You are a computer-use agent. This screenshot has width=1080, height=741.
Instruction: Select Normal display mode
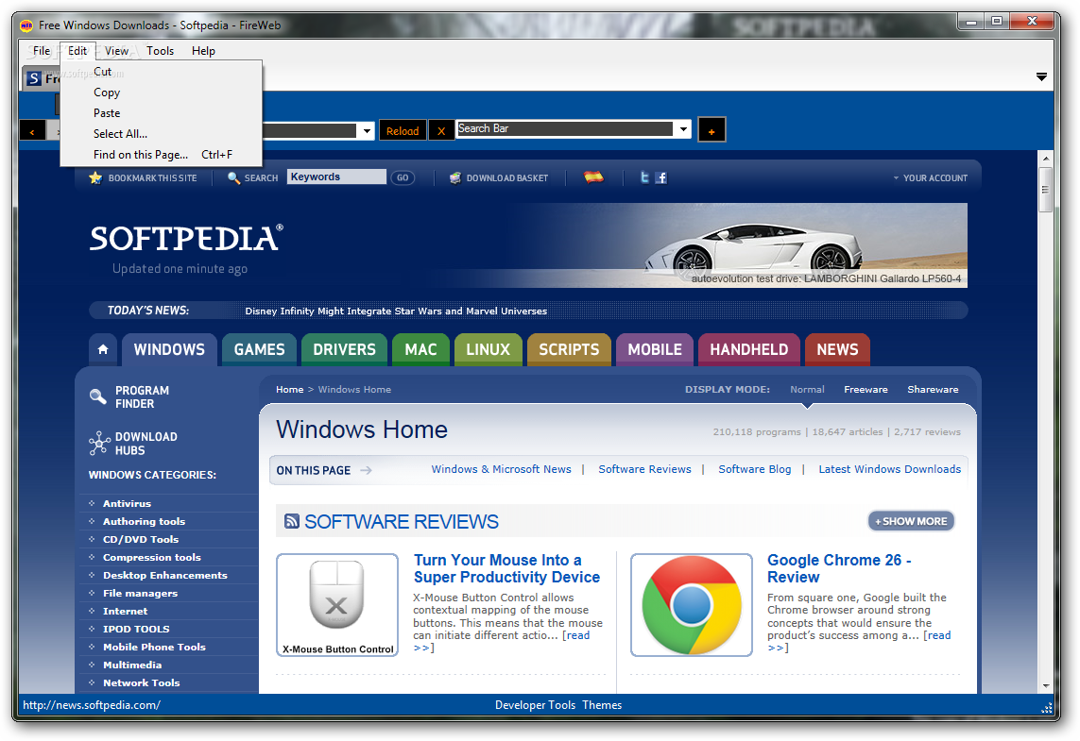coord(807,390)
